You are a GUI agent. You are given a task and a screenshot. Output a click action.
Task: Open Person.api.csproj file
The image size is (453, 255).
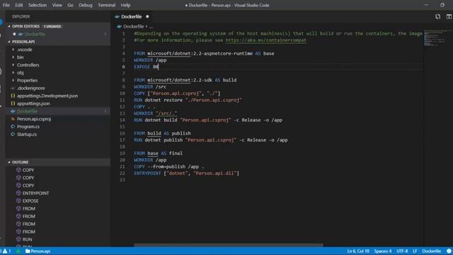click(34, 119)
